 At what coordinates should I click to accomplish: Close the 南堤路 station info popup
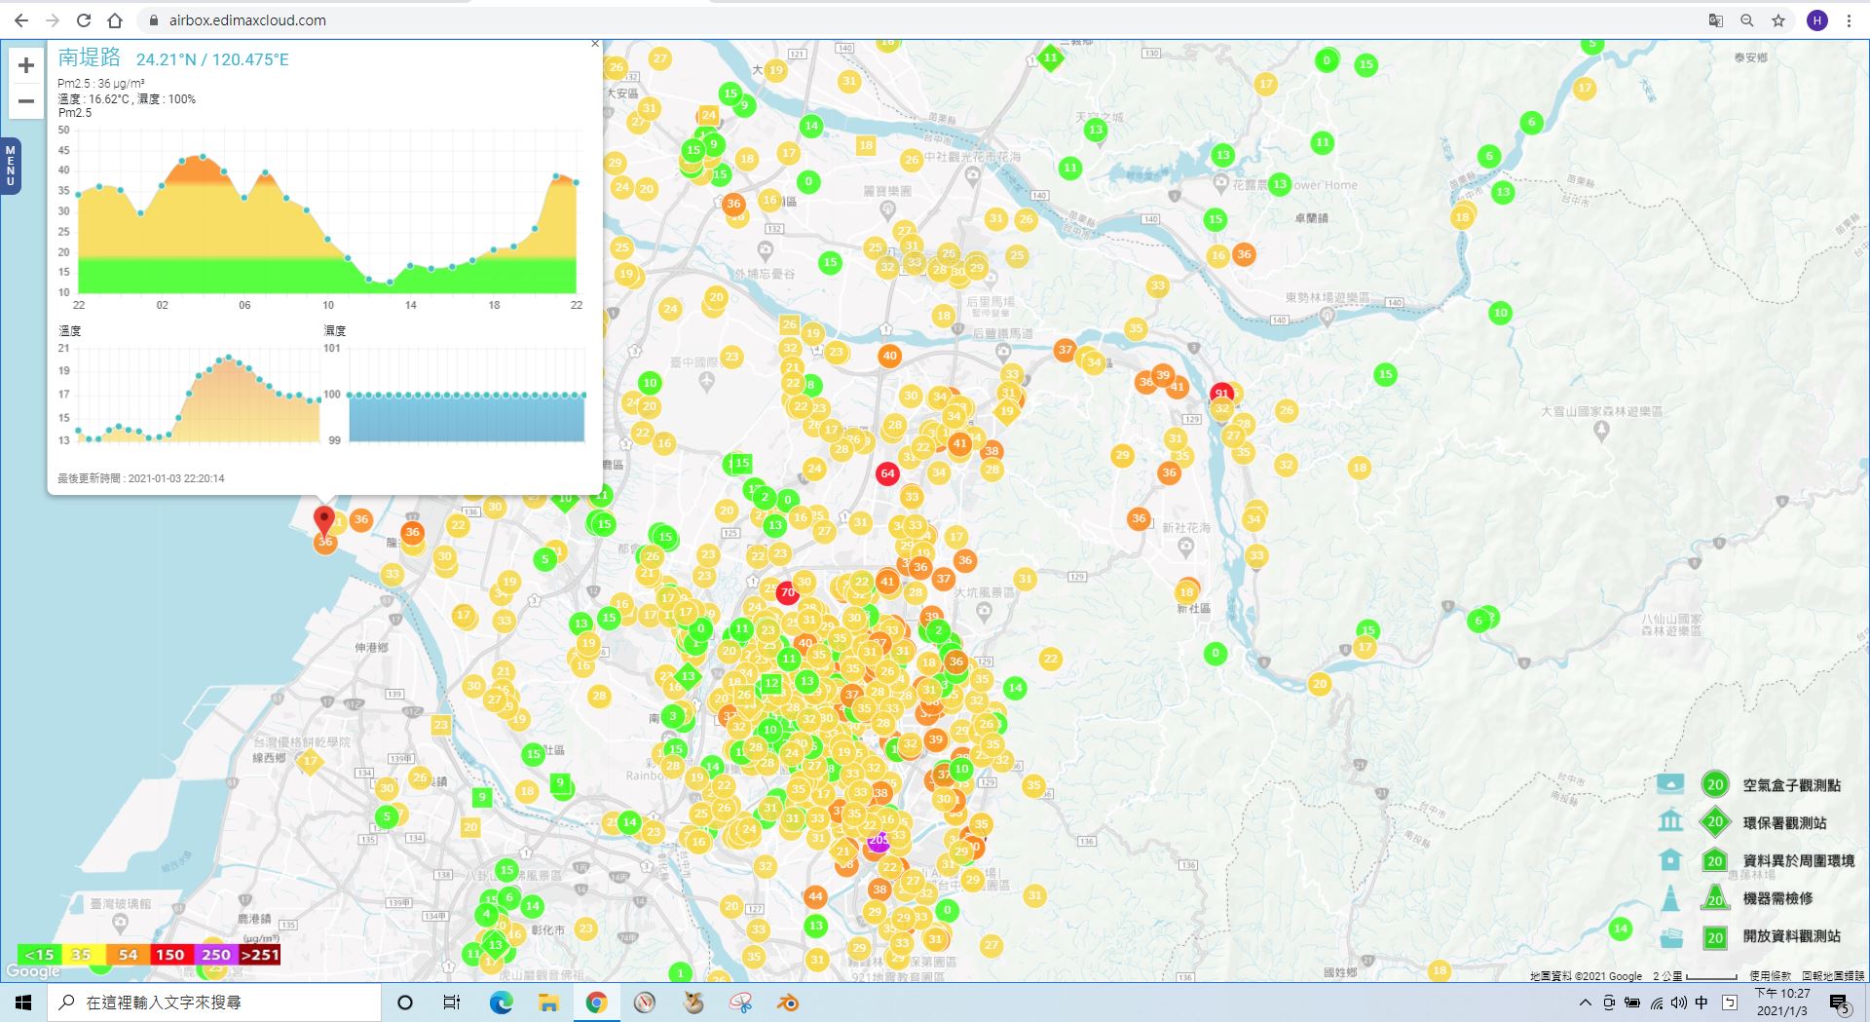click(595, 44)
